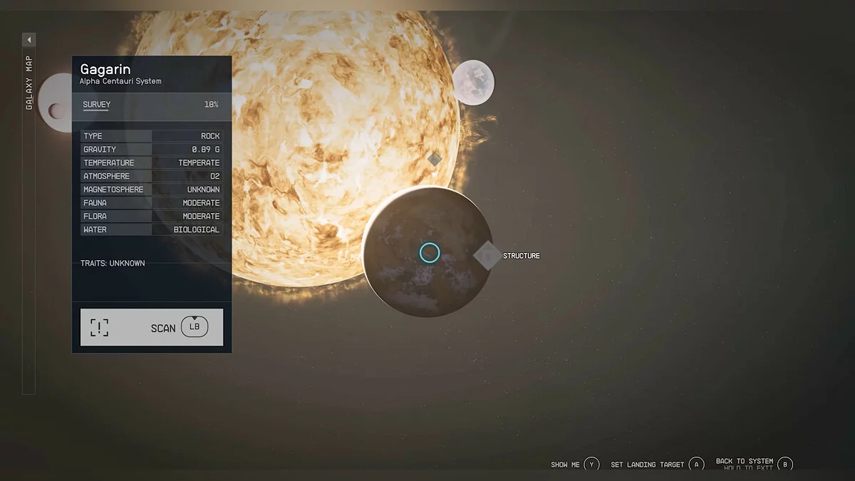Screen dimensions: 855x481
Task: Click small diamond marker near the star
Action: [434, 158]
